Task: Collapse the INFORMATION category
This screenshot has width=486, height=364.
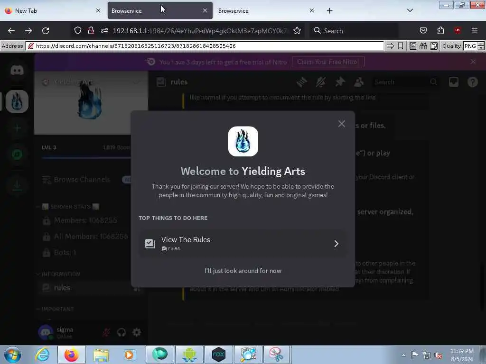Action: 58,274
